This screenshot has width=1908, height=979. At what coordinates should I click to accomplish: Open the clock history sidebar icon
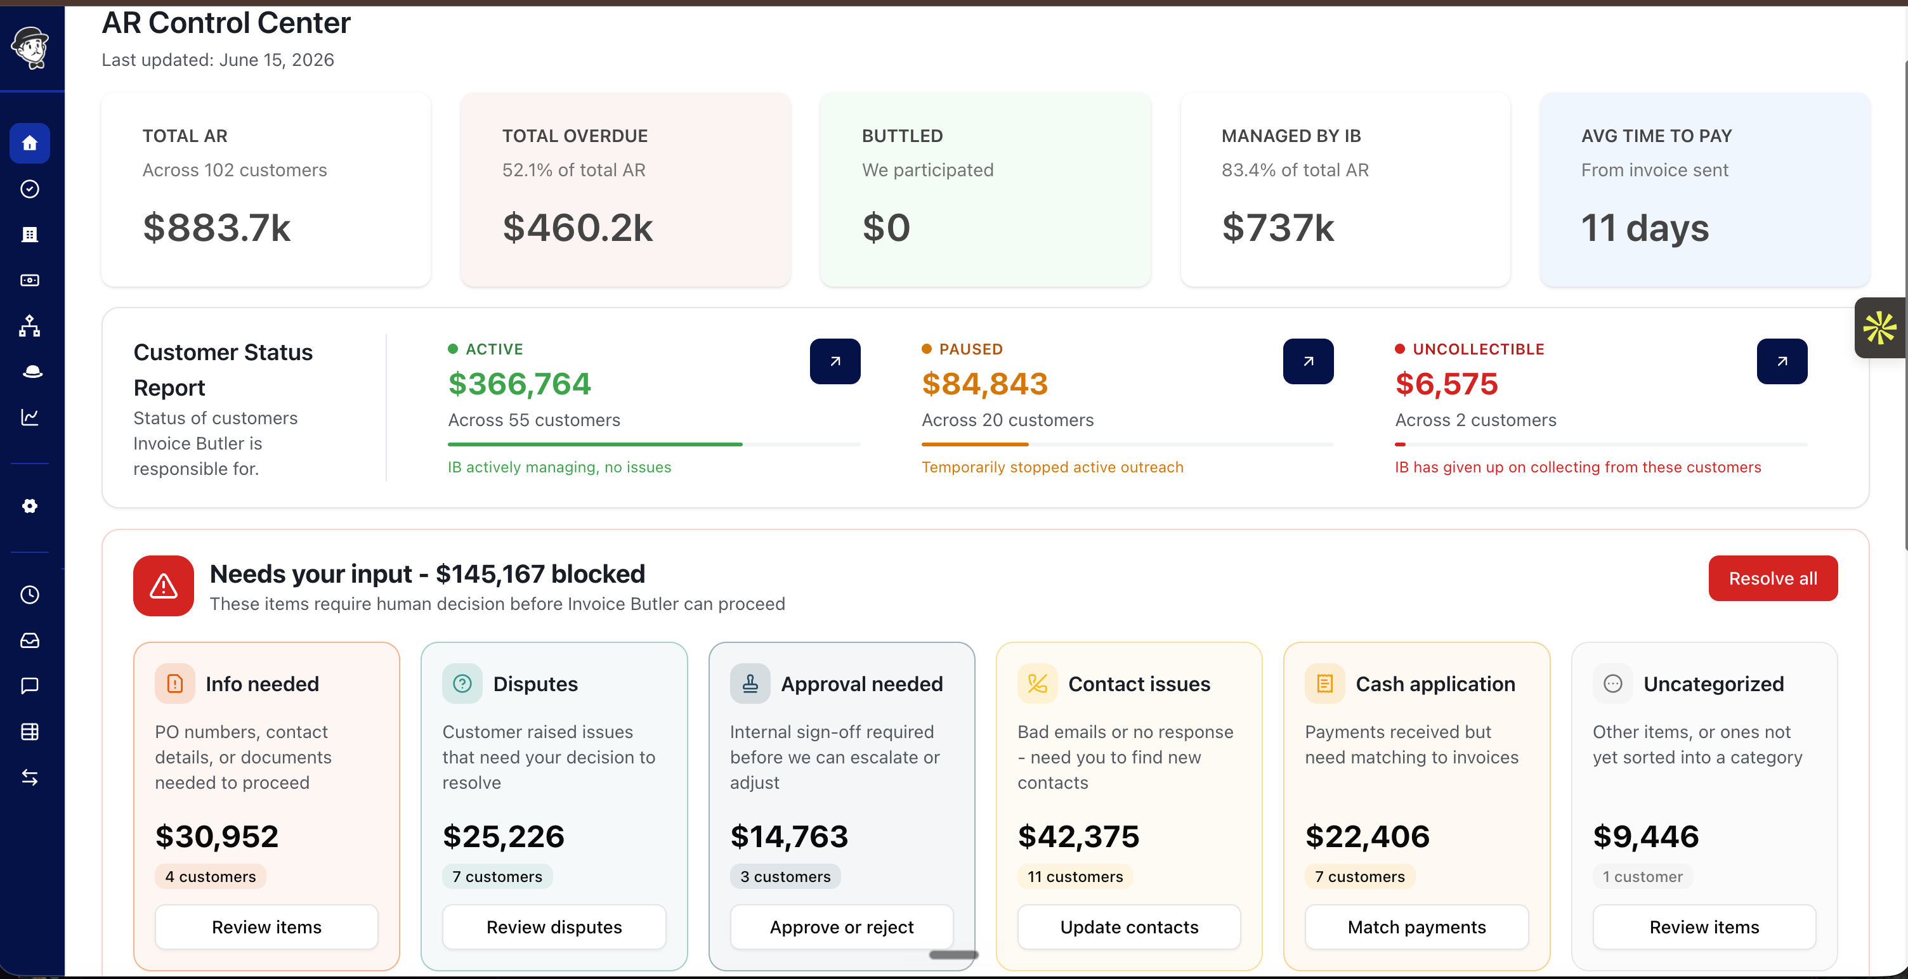pyautogui.click(x=30, y=595)
